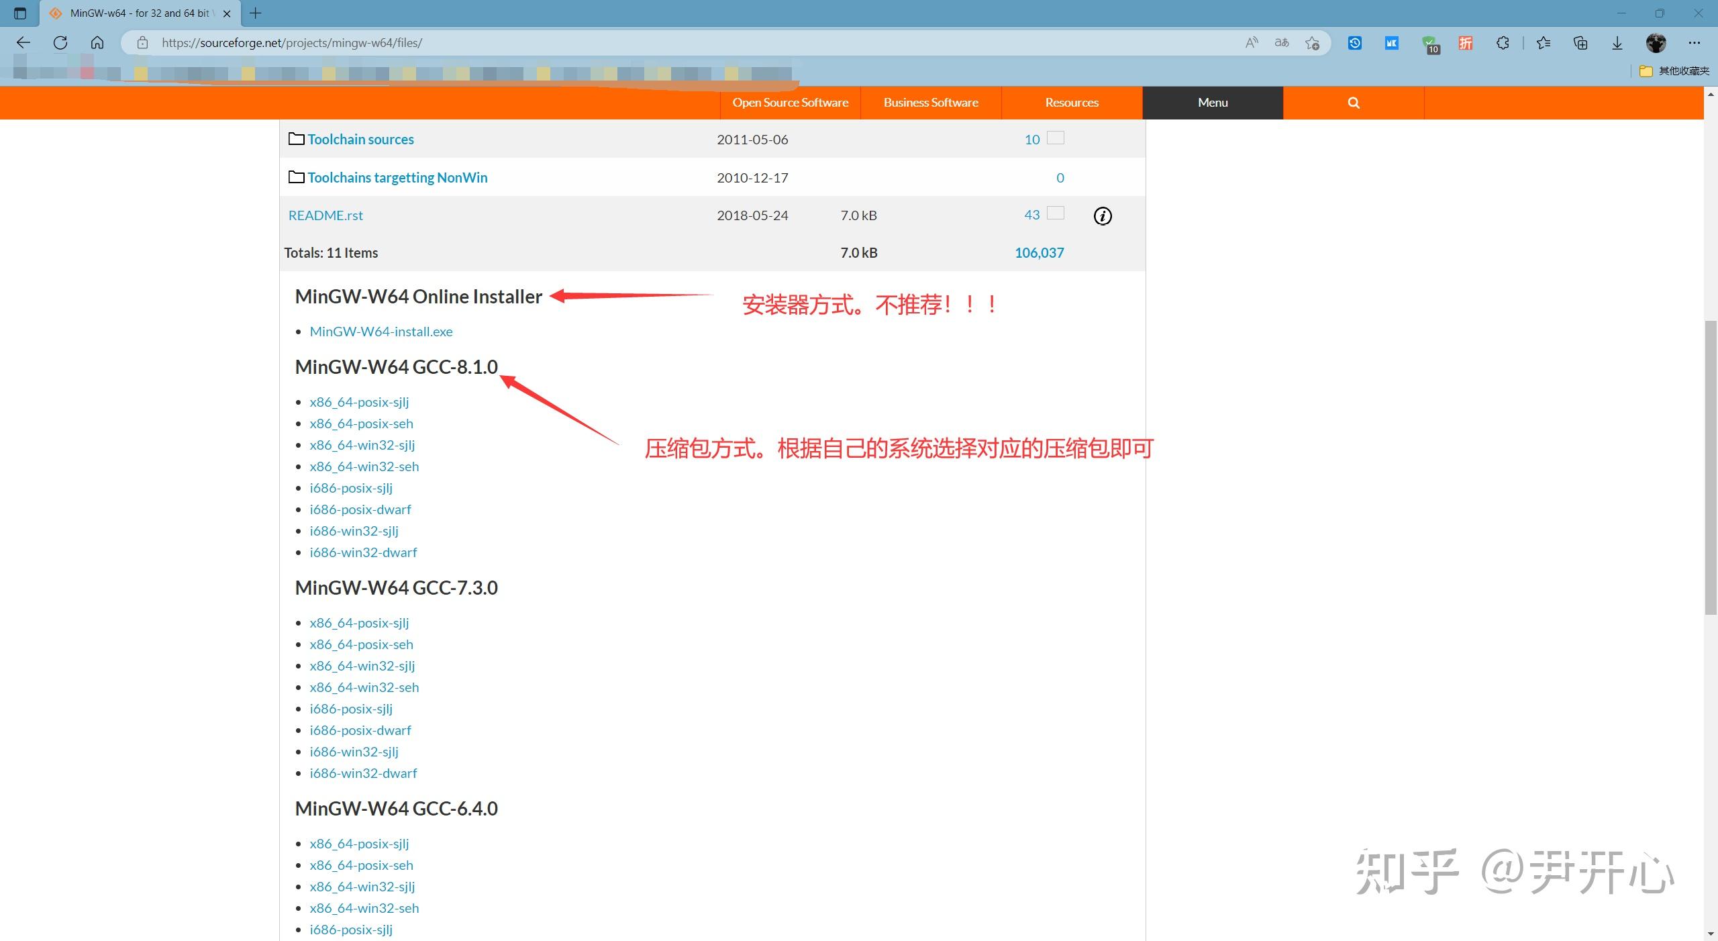Open the blue clock extension icon
The height and width of the screenshot is (941, 1718).
pos(1355,43)
